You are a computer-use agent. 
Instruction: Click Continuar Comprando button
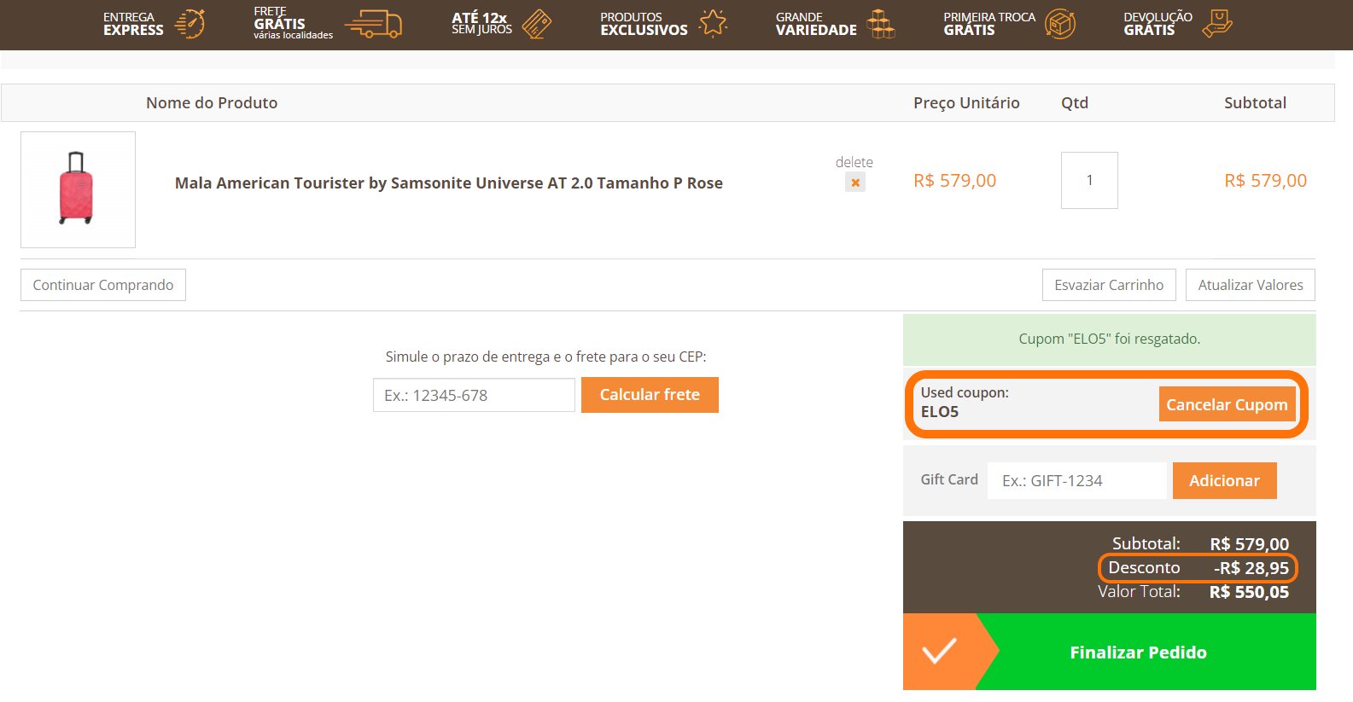103,285
